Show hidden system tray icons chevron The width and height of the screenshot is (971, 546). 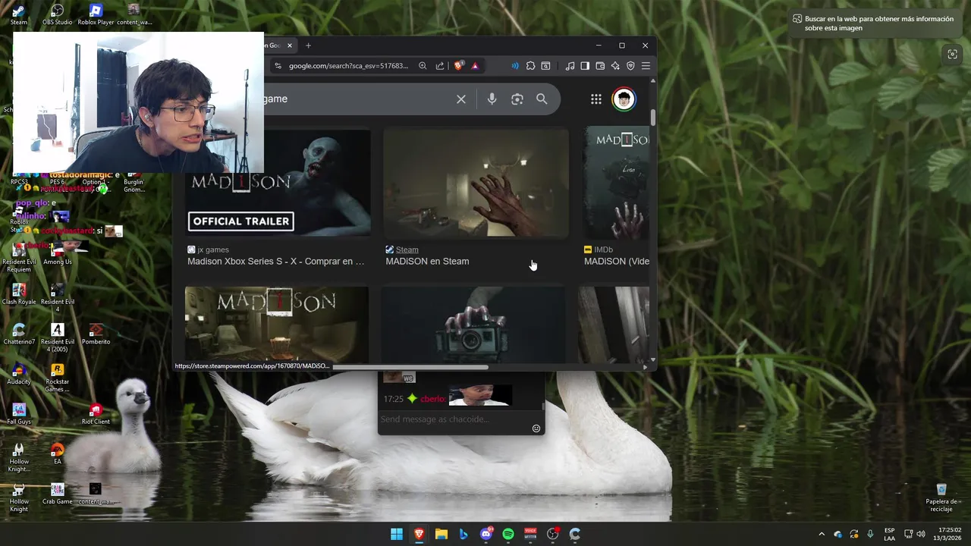822,534
